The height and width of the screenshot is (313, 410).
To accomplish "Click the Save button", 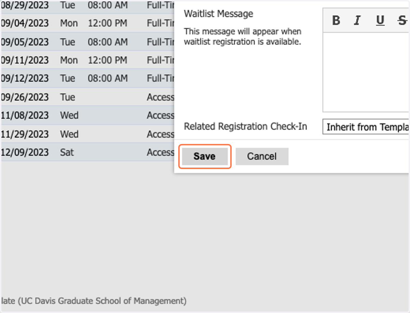I will pos(204,156).
